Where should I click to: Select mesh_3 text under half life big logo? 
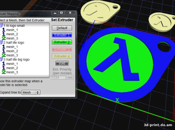[x=12, y=72]
